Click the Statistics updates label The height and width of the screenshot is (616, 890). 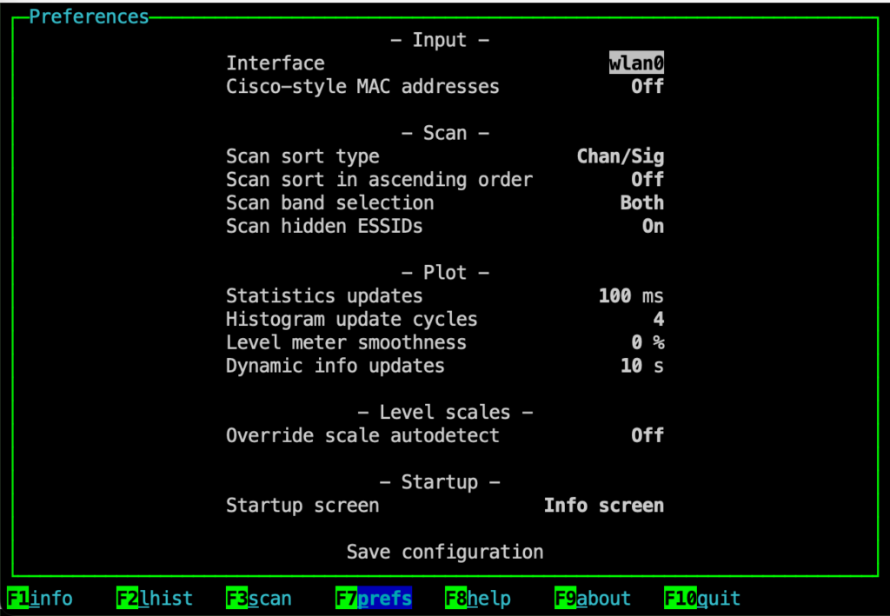(x=324, y=295)
